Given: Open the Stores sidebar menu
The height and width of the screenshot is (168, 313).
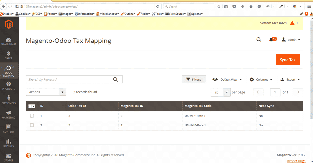Looking at the screenshot, I should coord(9,158).
